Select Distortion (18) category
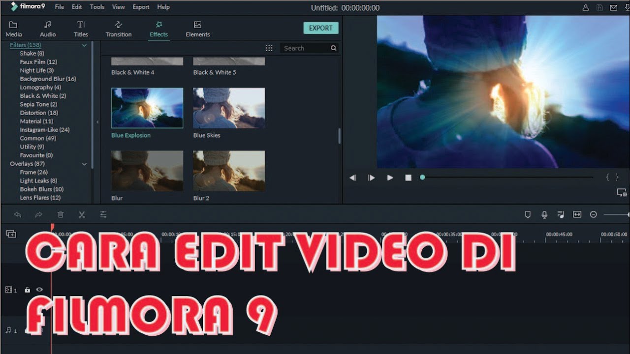Screen dimensions: 630x354 tap(39, 113)
